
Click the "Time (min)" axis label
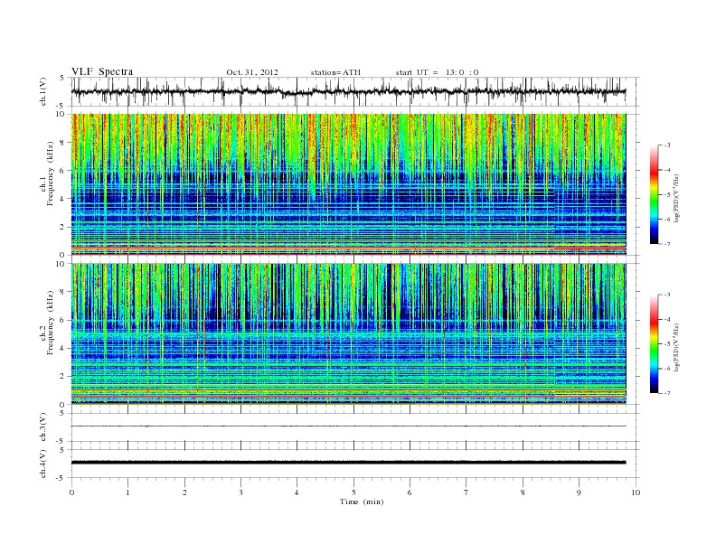point(362,501)
